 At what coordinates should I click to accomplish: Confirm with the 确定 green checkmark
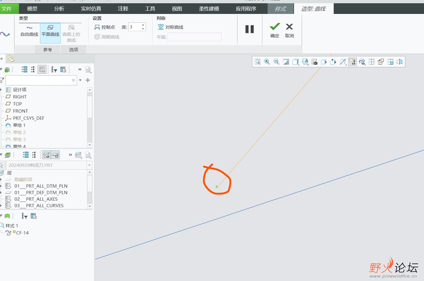pos(275,30)
